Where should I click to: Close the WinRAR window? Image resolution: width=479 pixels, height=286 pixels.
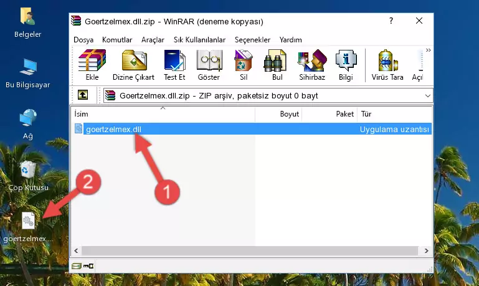click(x=419, y=21)
